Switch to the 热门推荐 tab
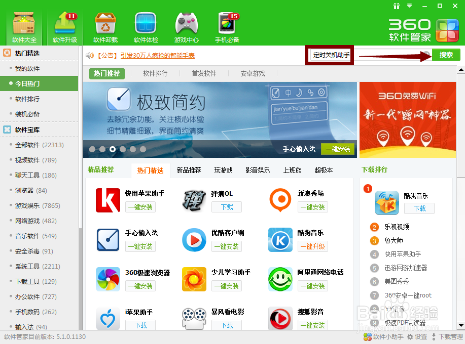465x344 pixels. [107, 73]
